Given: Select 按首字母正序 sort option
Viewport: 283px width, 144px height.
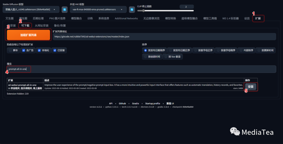Looking at the screenshot, I should 203,51.
